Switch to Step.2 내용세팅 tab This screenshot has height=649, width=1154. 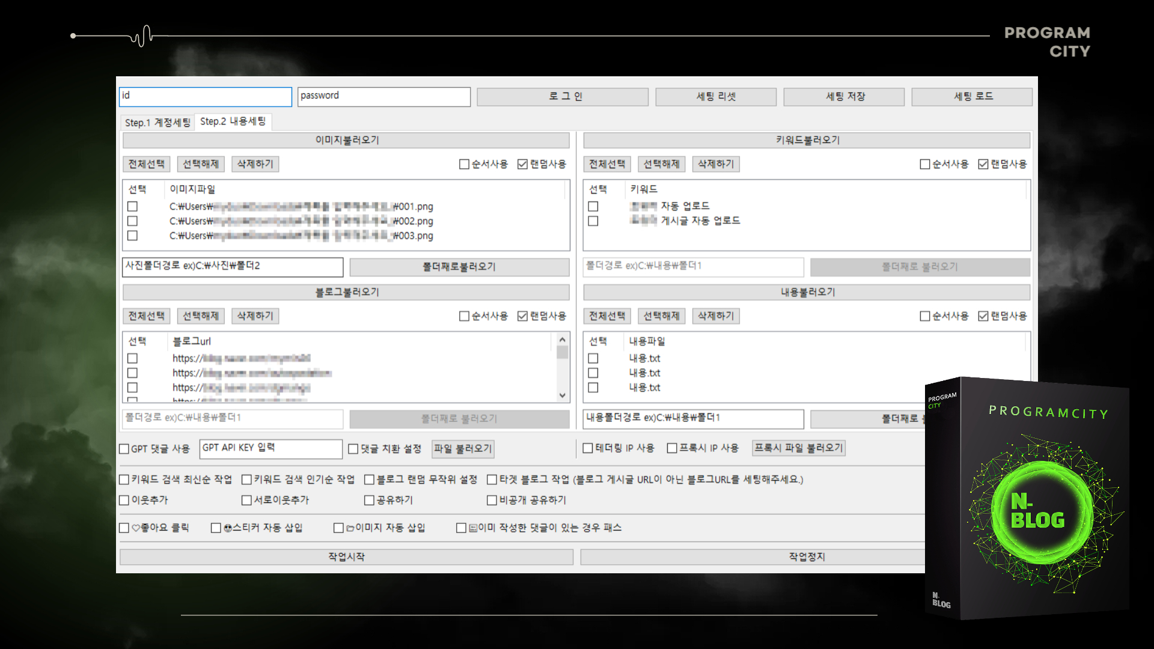[x=233, y=121]
